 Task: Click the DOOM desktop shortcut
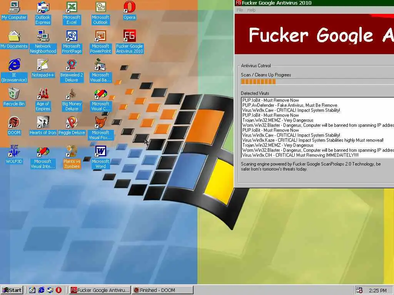click(14, 126)
